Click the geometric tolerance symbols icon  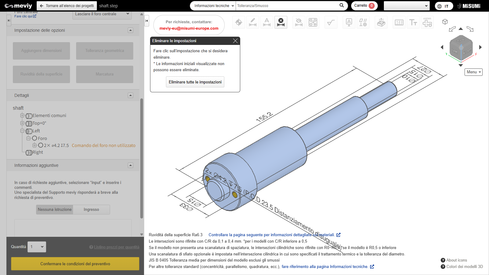click(363, 22)
